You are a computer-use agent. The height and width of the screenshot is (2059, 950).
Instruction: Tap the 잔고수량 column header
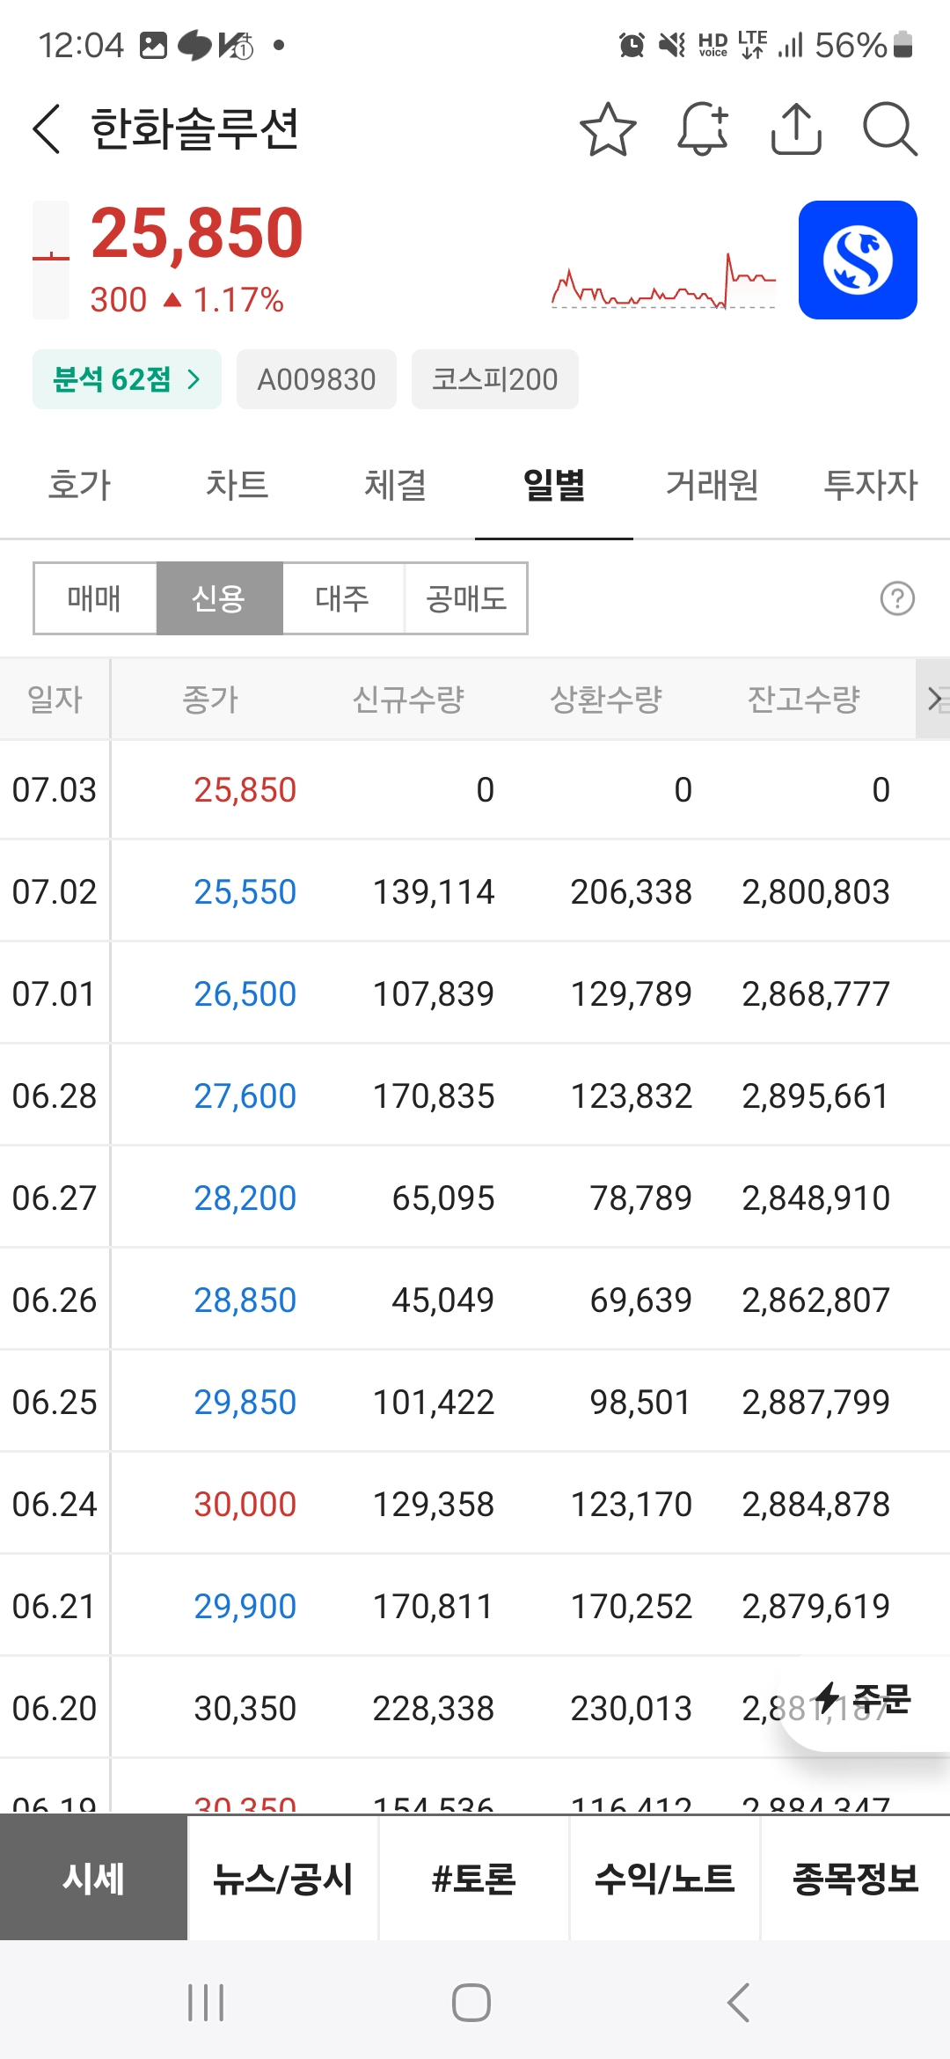[x=804, y=700]
